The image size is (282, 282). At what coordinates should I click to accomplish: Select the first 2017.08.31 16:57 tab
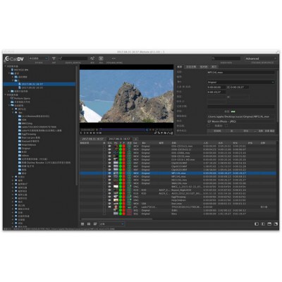[92, 139]
